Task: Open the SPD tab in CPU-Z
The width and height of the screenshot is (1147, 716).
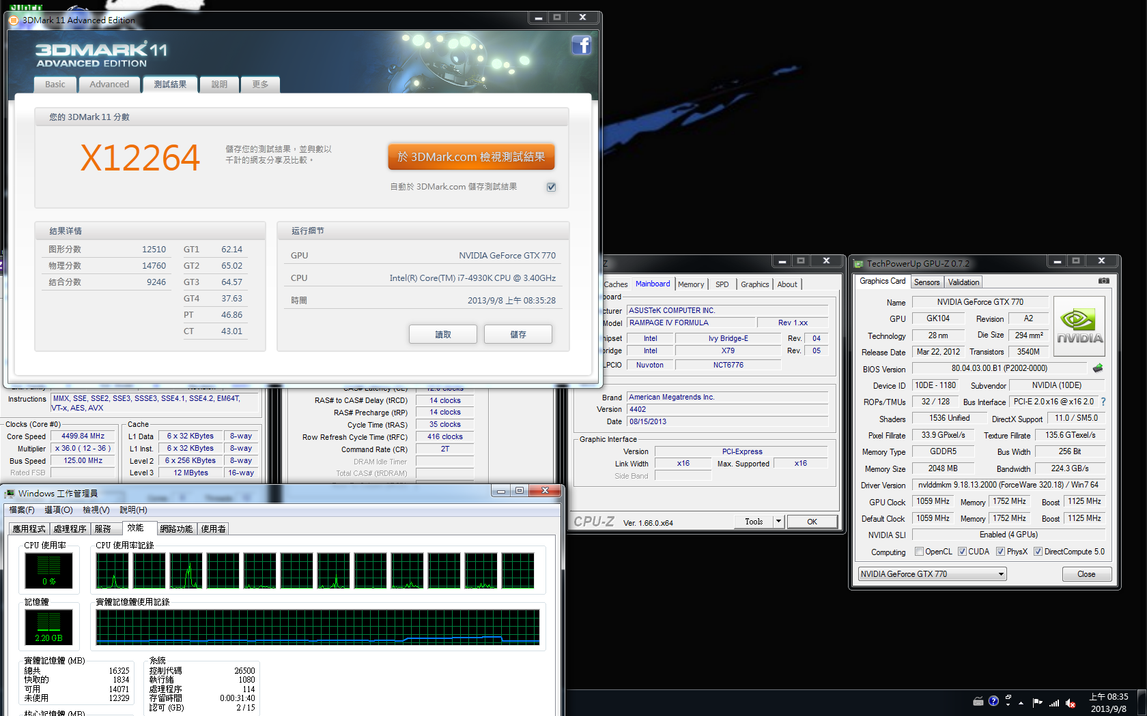Action: pos(722,284)
